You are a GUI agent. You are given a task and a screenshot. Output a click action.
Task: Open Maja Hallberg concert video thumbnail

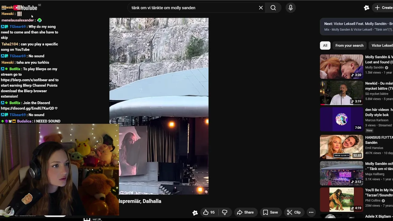(341, 173)
